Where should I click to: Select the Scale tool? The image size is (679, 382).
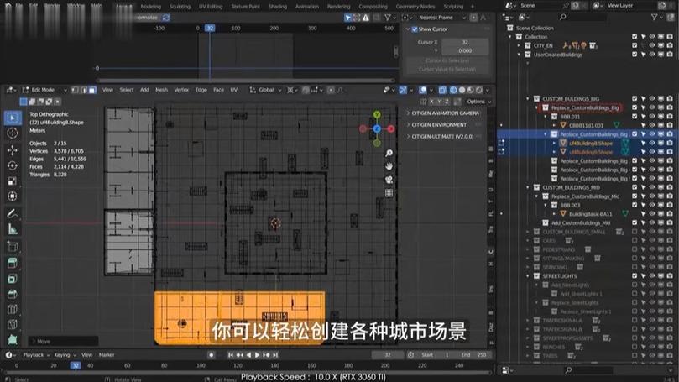click(13, 181)
